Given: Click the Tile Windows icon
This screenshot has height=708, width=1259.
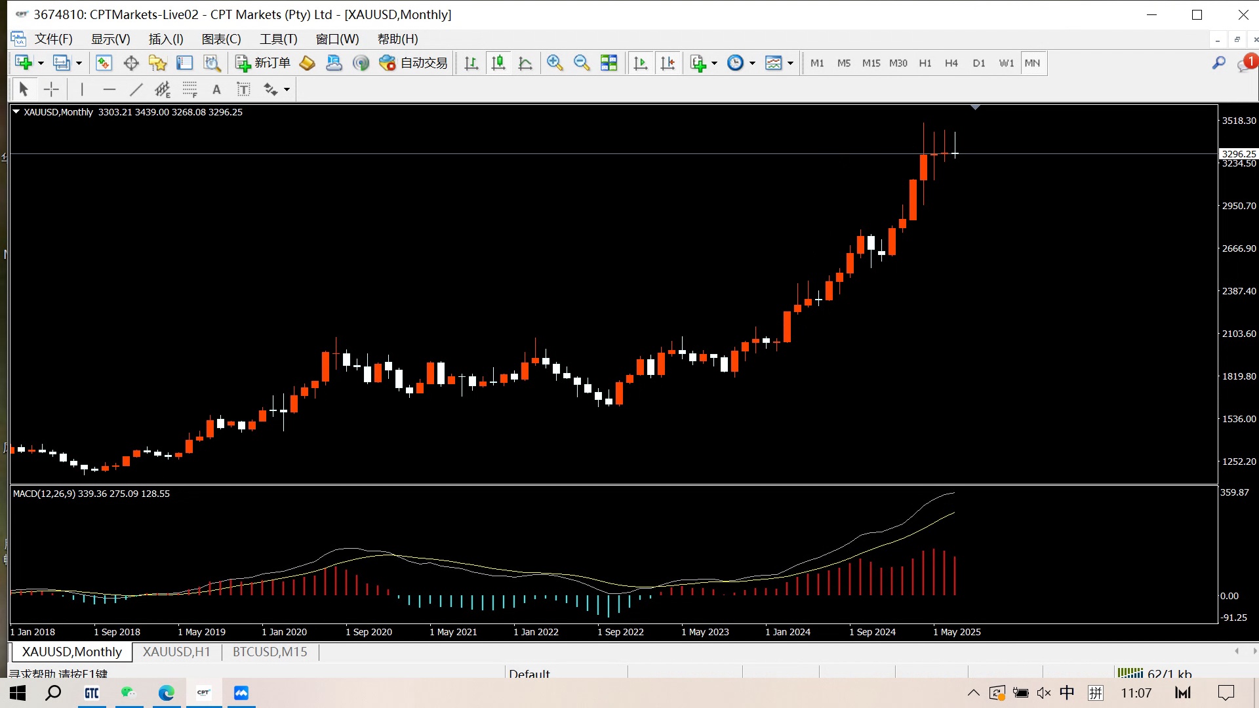Looking at the screenshot, I should 609,63.
